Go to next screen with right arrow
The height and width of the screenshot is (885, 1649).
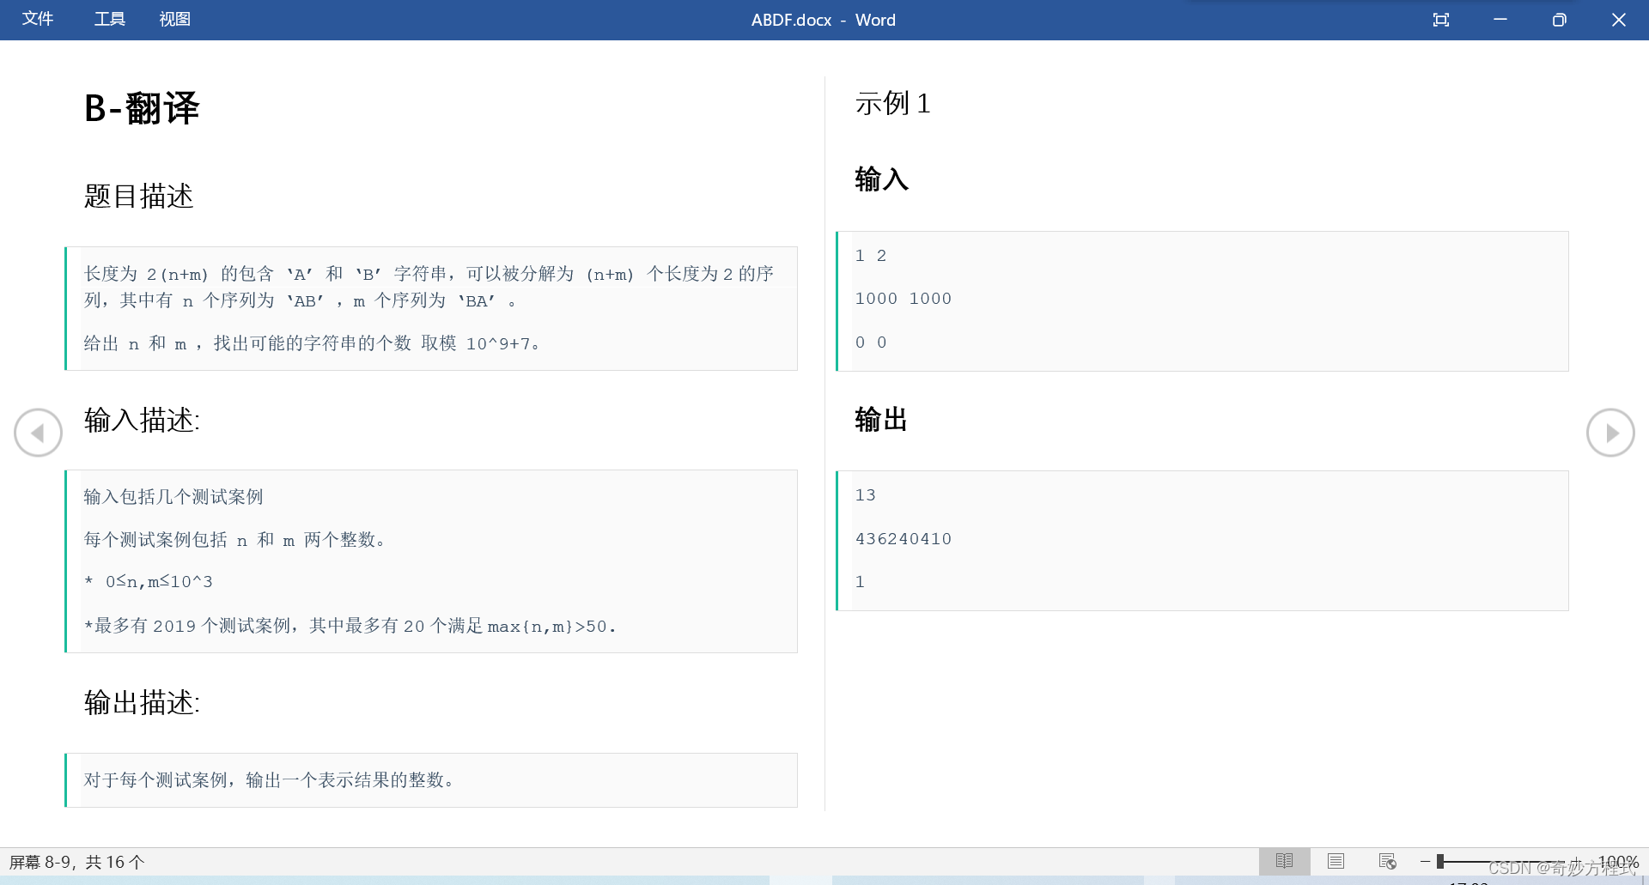(1610, 433)
